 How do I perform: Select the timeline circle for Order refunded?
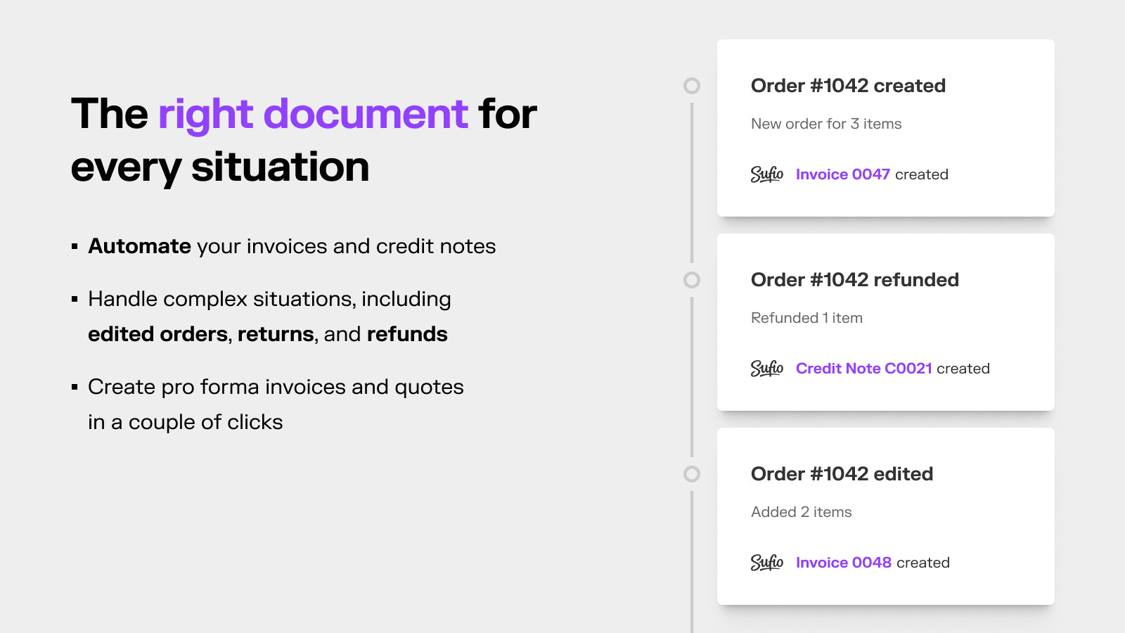tap(692, 280)
